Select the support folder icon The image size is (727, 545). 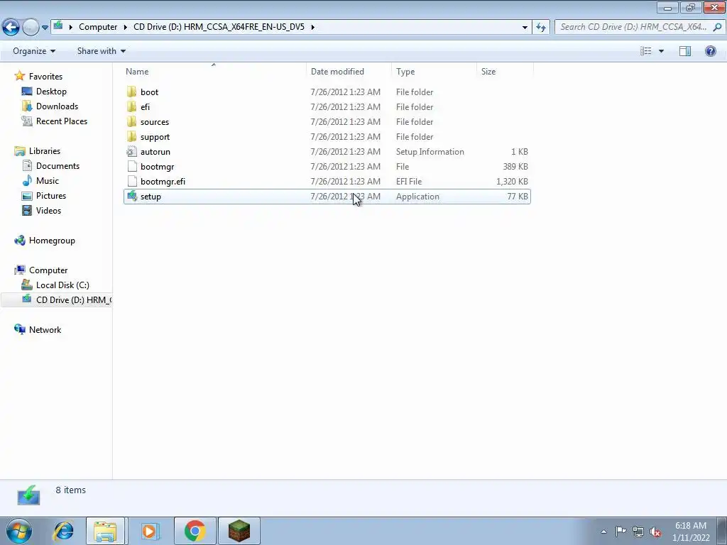131,137
